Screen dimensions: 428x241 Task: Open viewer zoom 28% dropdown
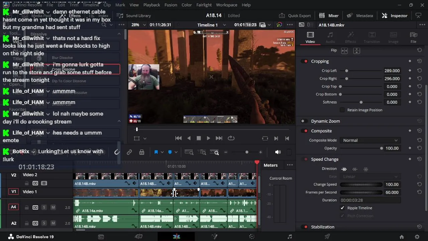tap(139, 25)
